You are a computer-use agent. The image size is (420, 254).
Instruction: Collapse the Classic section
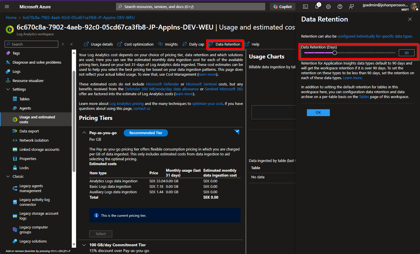[x=8, y=176]
